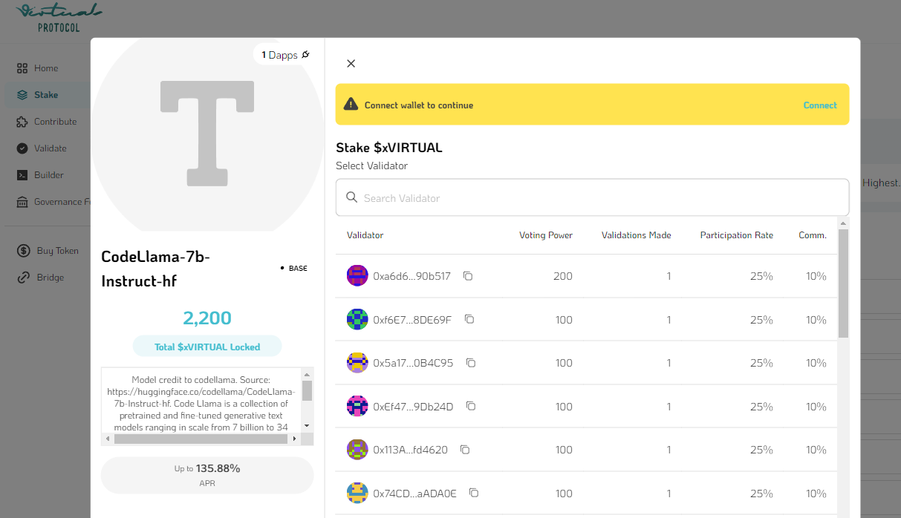Select validator address 0xa6d6...90b517
The image size is (901, 518).
[x=412, y=276]
